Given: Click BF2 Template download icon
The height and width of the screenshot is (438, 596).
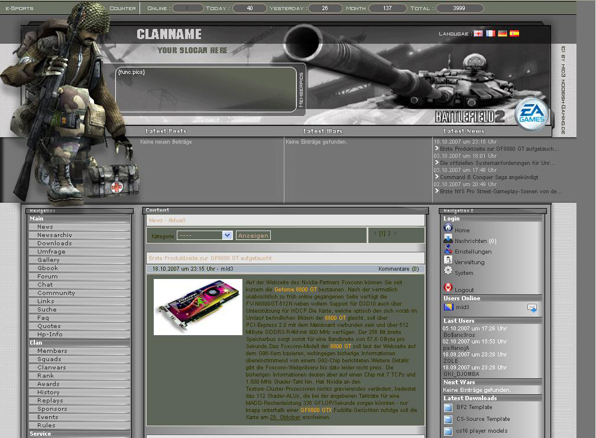Looking at the screenshot, I should click(x=448, y=408).
